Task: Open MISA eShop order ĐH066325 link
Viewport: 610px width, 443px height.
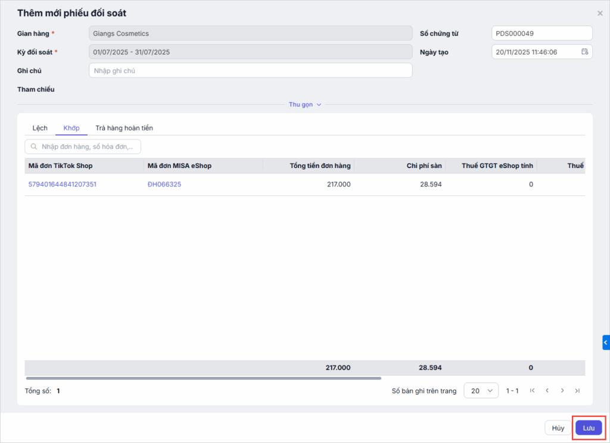Action: 164,185
